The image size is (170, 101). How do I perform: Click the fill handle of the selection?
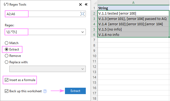tap(169, 37)
